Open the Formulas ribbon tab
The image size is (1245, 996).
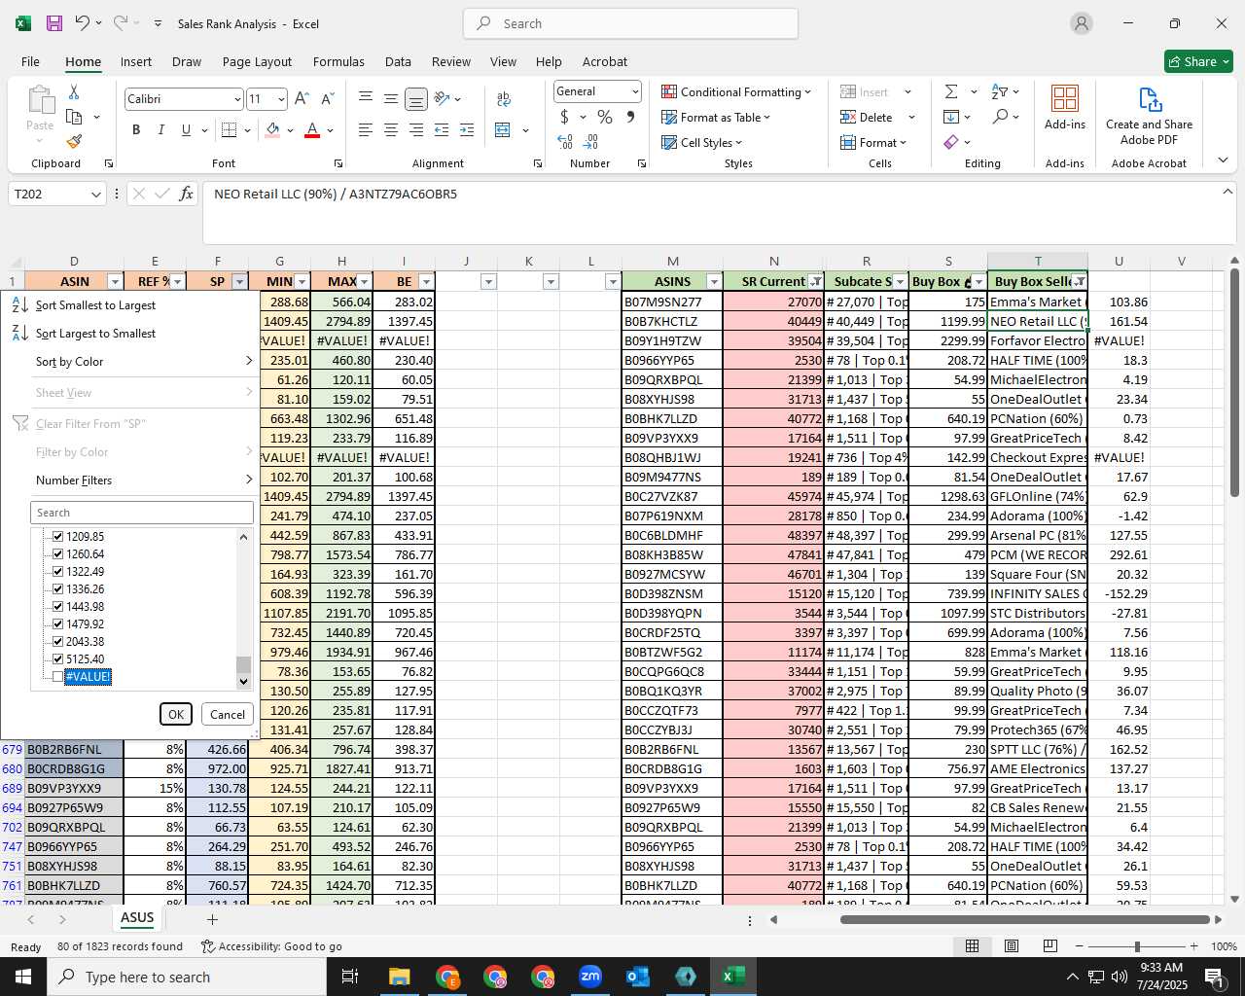pyautogui.click(x=338, y=61)
